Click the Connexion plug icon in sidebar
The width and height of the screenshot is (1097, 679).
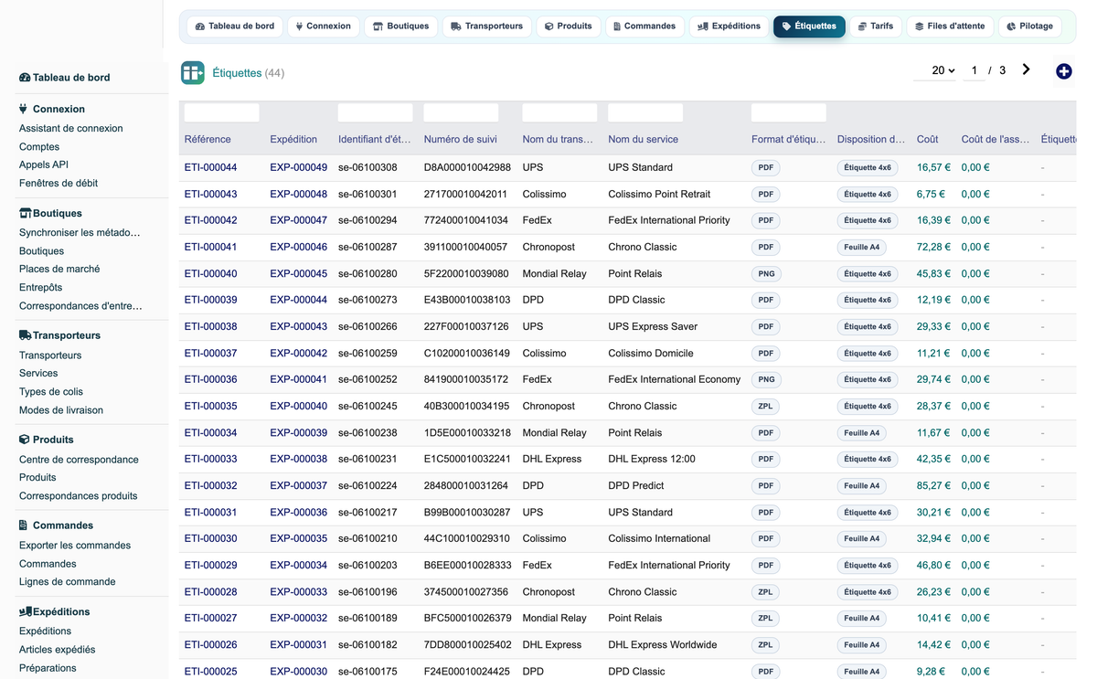point(24,109)
